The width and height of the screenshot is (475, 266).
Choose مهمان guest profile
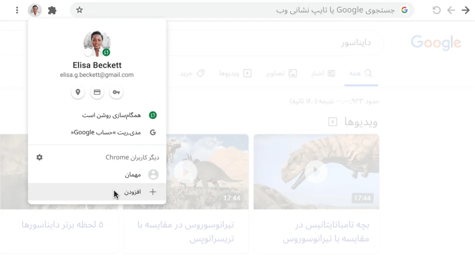coord(97,174)
